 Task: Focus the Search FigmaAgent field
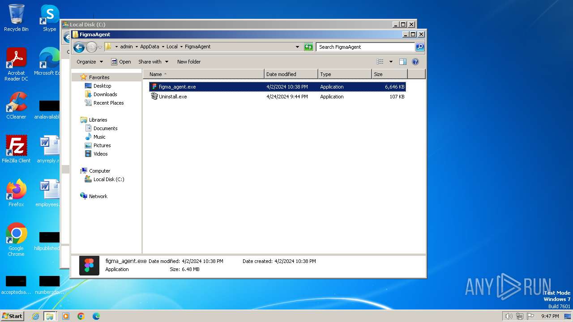(x=365, y=47)
